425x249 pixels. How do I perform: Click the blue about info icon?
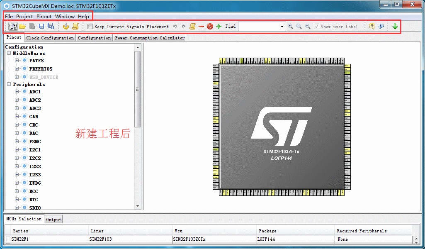381,26
